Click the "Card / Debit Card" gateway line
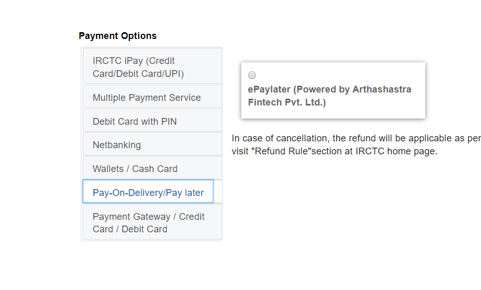 [130, 229]
